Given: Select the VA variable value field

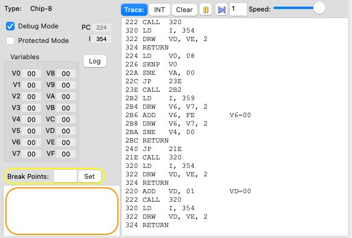Looking at the screenshot, I should [x=66, y=97].
